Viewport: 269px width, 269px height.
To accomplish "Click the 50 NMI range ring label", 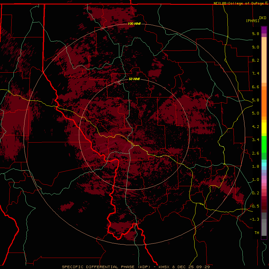I will point(134,79).
